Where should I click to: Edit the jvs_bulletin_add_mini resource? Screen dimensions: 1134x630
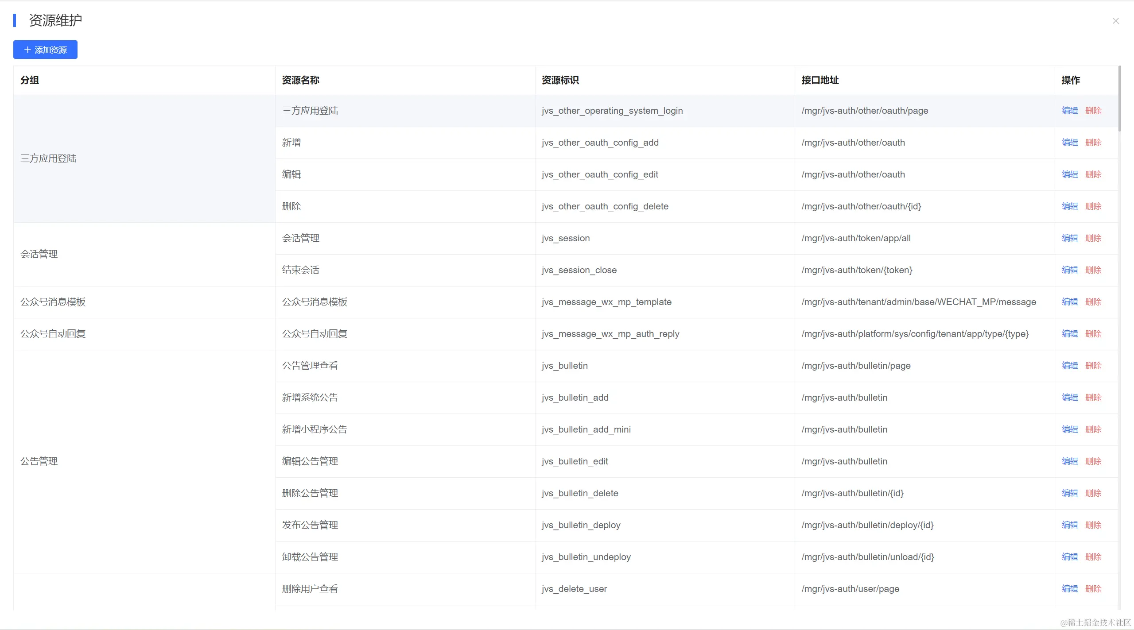click(1069, 429)
